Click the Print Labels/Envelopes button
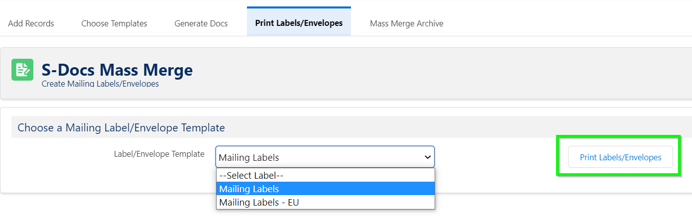Viewport: 692px width, 222px height. pos(620,157)
